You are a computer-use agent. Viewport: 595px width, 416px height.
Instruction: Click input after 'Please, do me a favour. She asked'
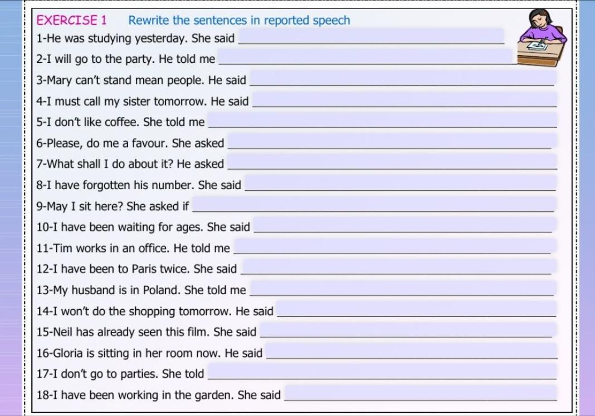[x=392, y=141]
